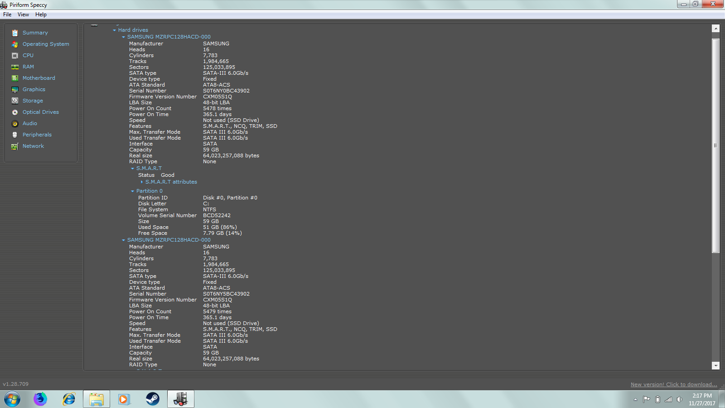Click the Graphics monitor icon
The height and width of the screenshot is (408, 725).
tap(15, 89)
